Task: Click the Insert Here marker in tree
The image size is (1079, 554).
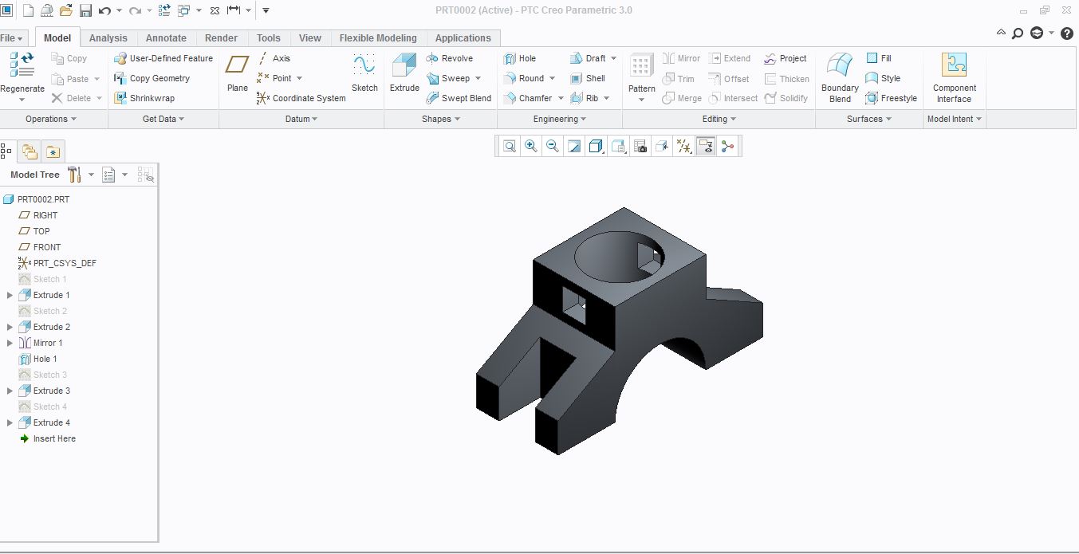Action: click(x=47, y=438)
